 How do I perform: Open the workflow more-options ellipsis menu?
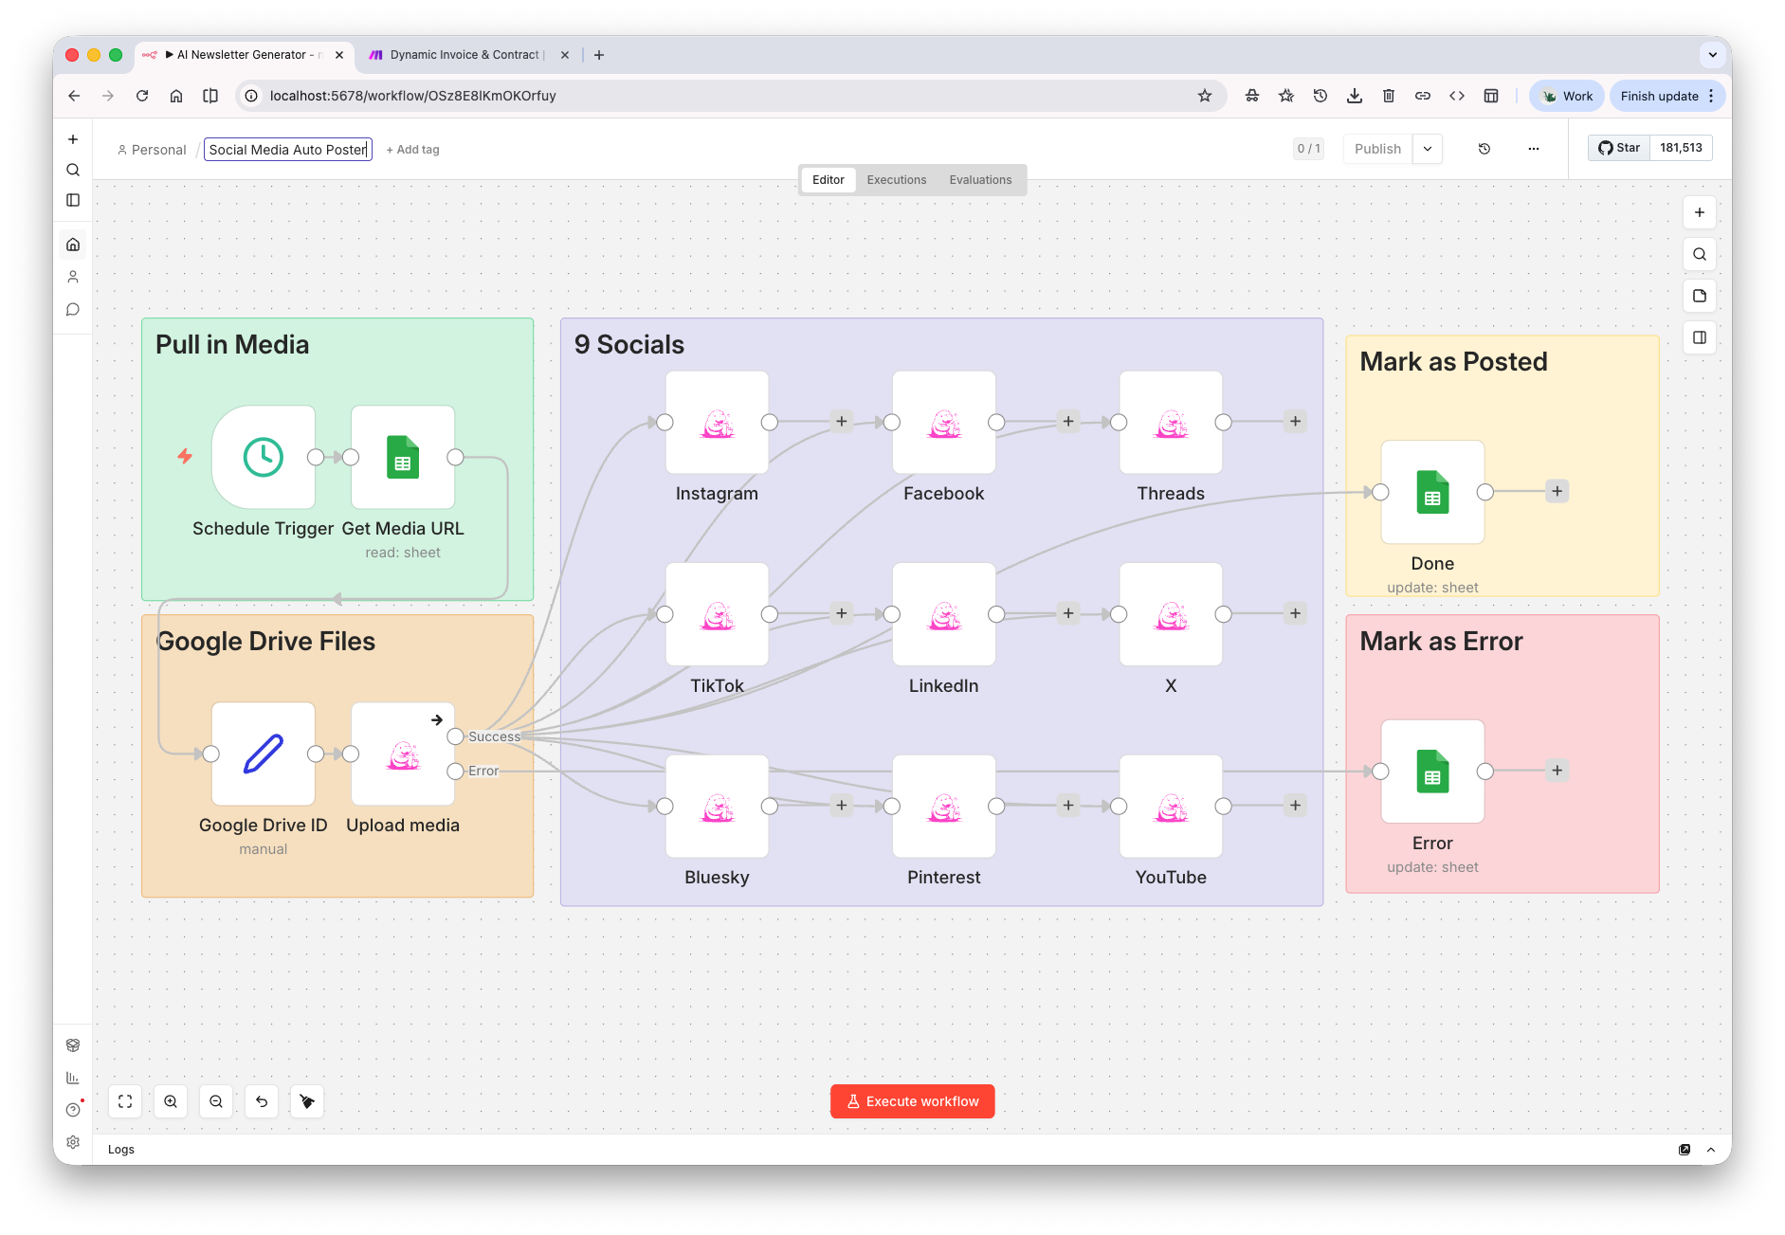(x=1534, y=149)
